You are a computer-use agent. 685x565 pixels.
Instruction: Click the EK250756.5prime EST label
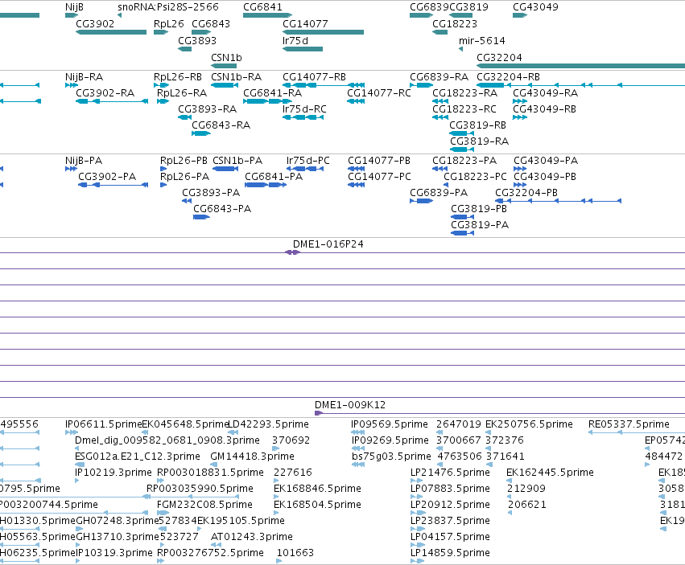[x=529, y=424]
